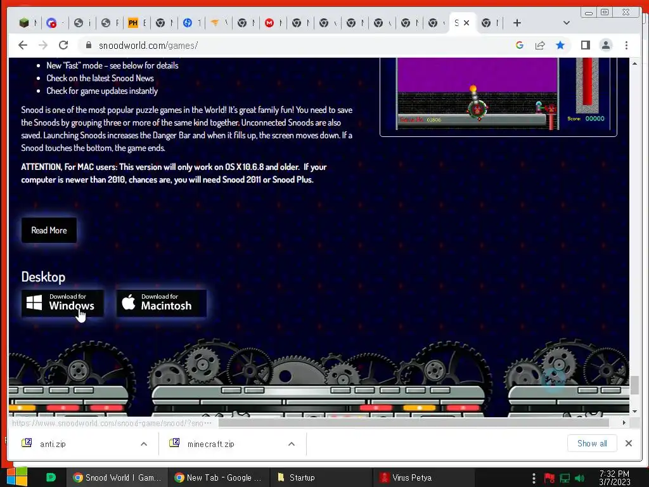This screenshot has height=487, width=649.
Task: Click the red flag tray icon
Action: point(549,478)
